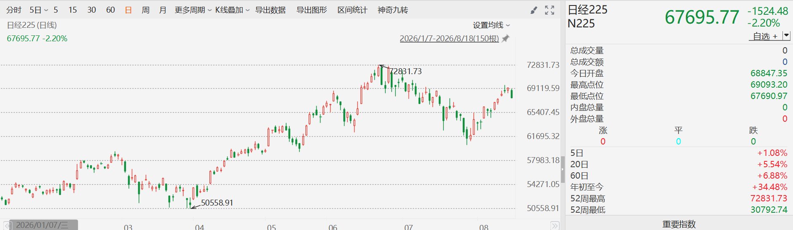Viewport: 793px width, 230px height.
Task: Click month marker 07 on time axis
Action: click(409, 227)
